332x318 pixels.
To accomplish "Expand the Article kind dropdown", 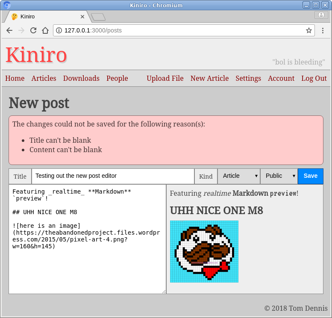I will pyautogui.click(x=239, y=176).
